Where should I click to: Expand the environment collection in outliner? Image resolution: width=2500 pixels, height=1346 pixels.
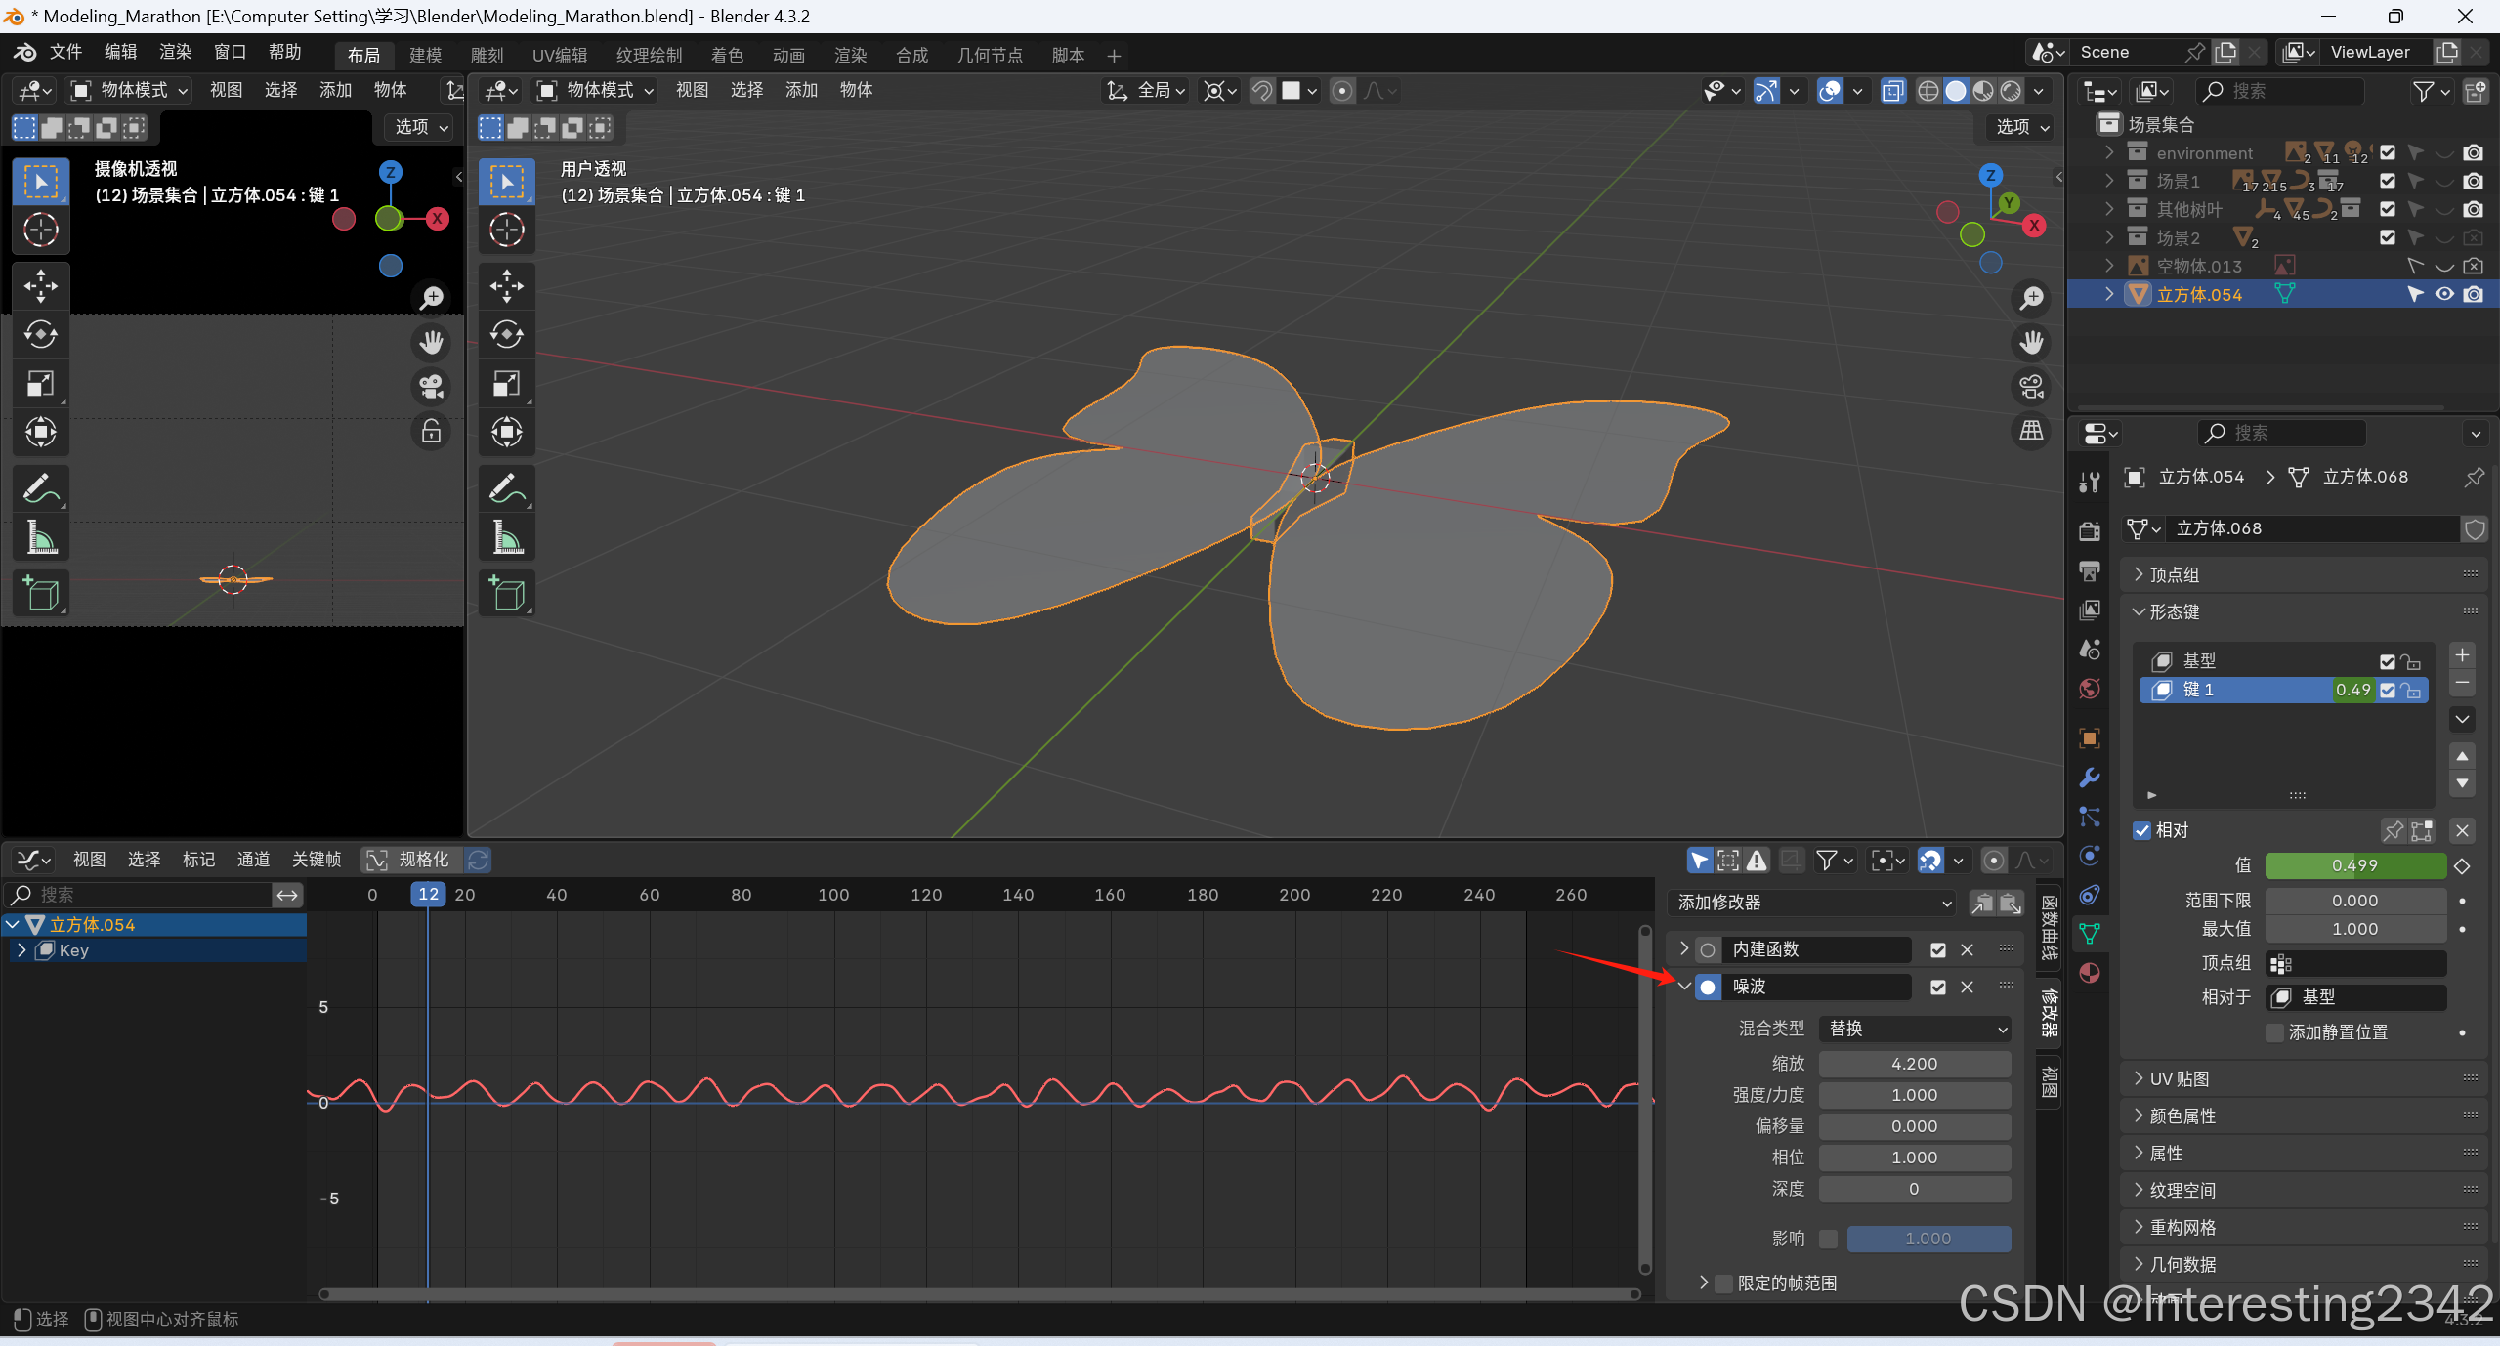point(2109,152)
